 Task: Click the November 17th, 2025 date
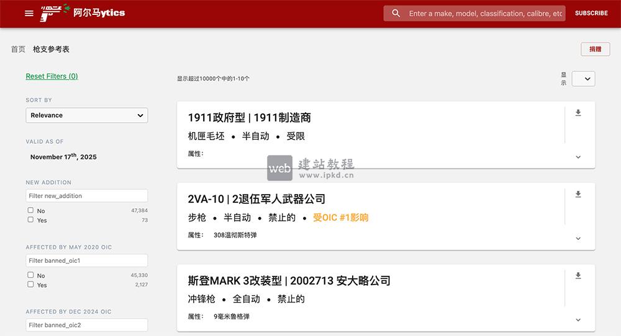pyautogui.click(x=63, y=157)
